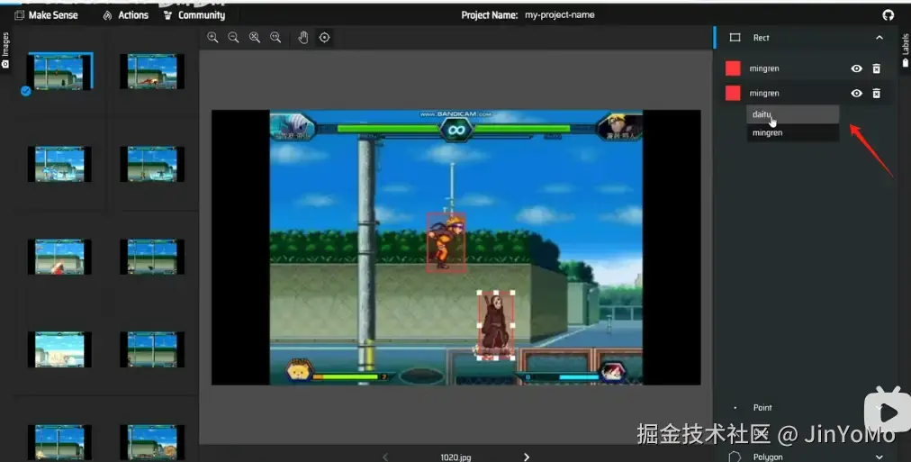Hide the topmost mingren rect label
The image size is (911, 462).
pyautogui.click(x=856, y=68)
